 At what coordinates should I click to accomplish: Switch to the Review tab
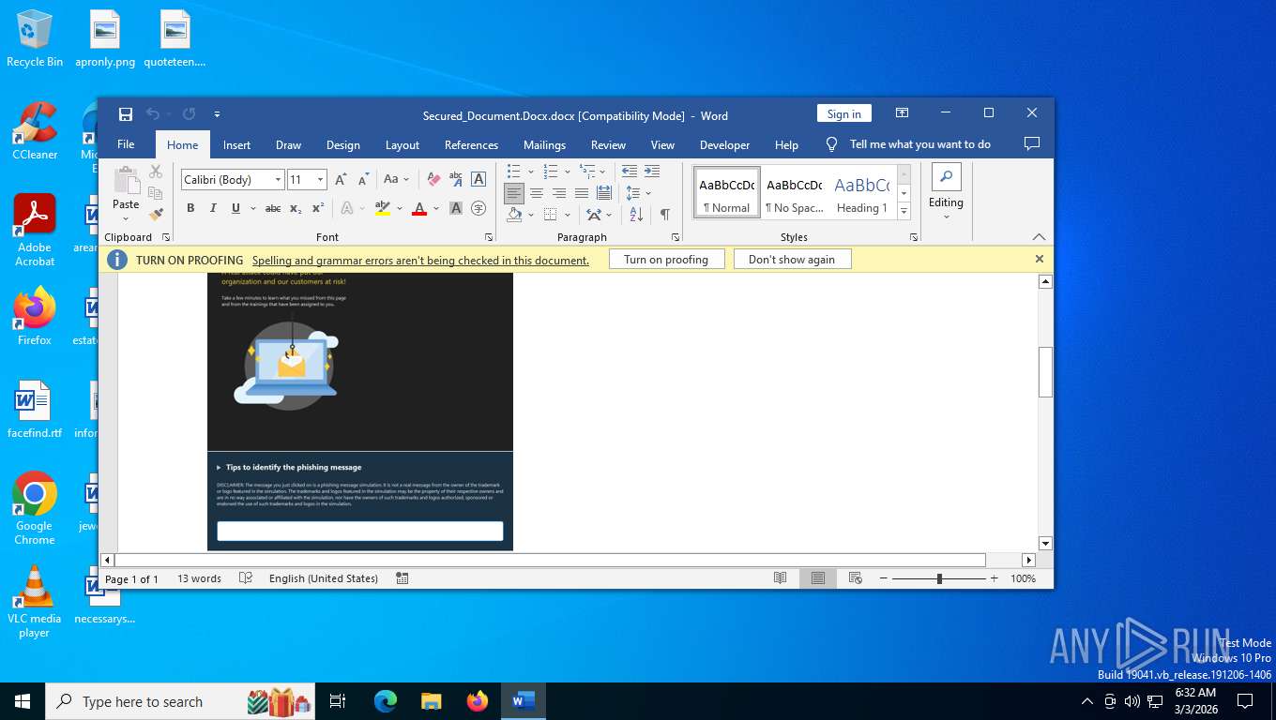[608, 145]
